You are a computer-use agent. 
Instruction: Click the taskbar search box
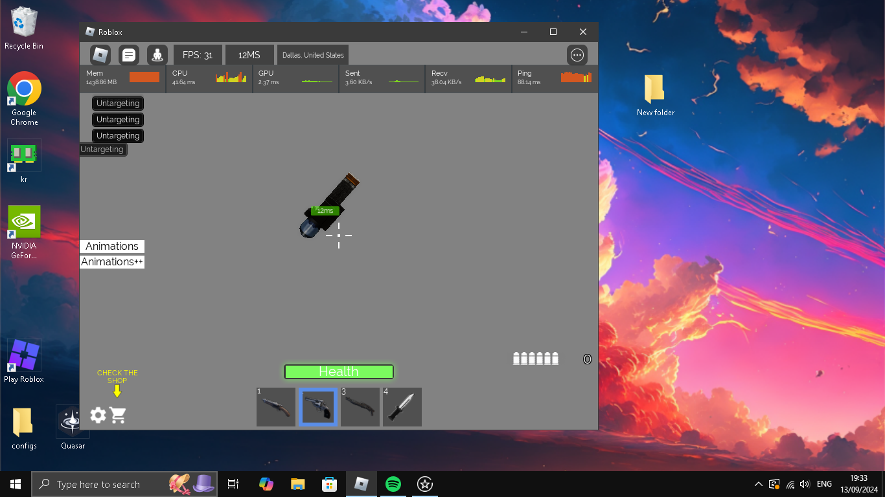pos(124,484)
